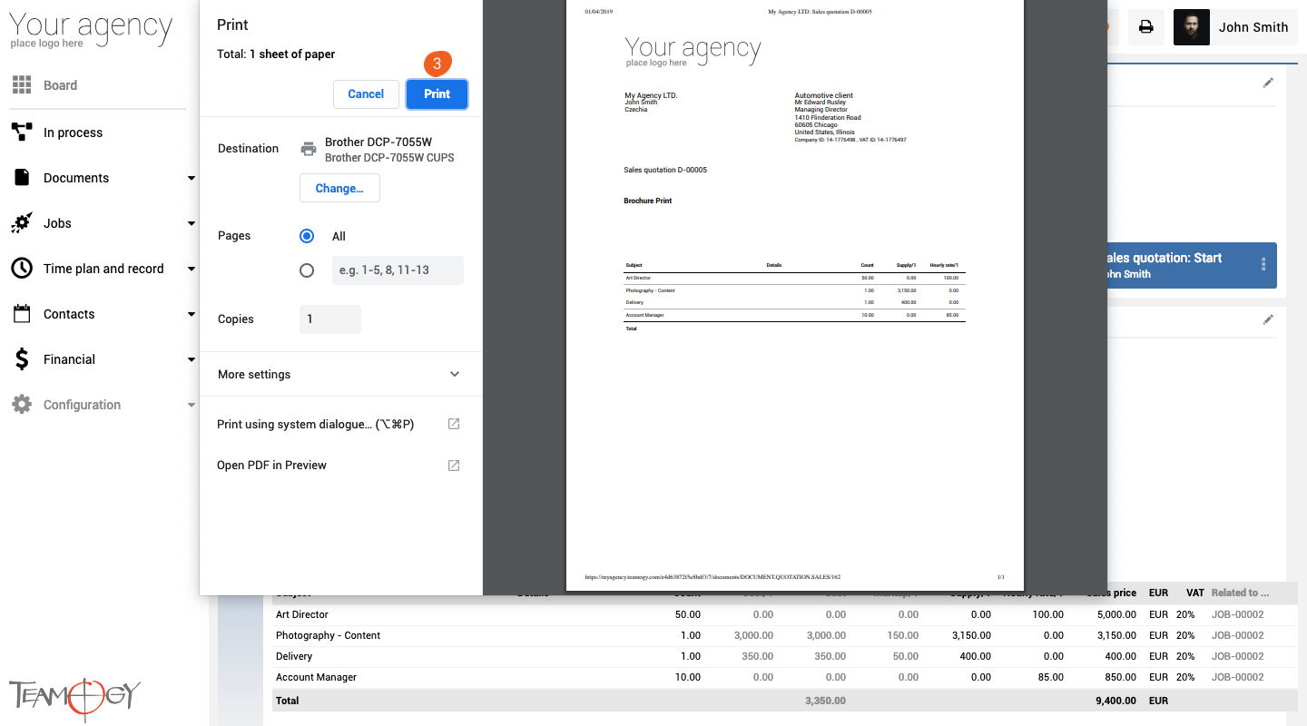Screen dimensions: 1307x726
Task: Open PDF in Preview option
Action: tap(271, 465)
